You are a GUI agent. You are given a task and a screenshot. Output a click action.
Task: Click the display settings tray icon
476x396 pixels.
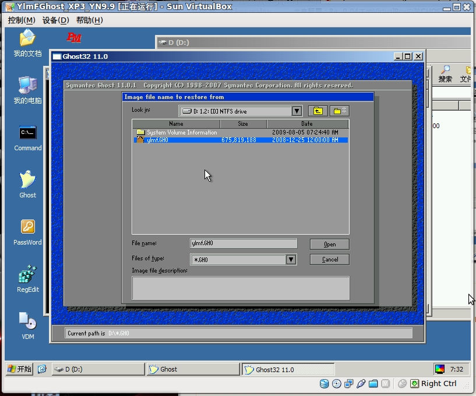[x=439, y=369]
